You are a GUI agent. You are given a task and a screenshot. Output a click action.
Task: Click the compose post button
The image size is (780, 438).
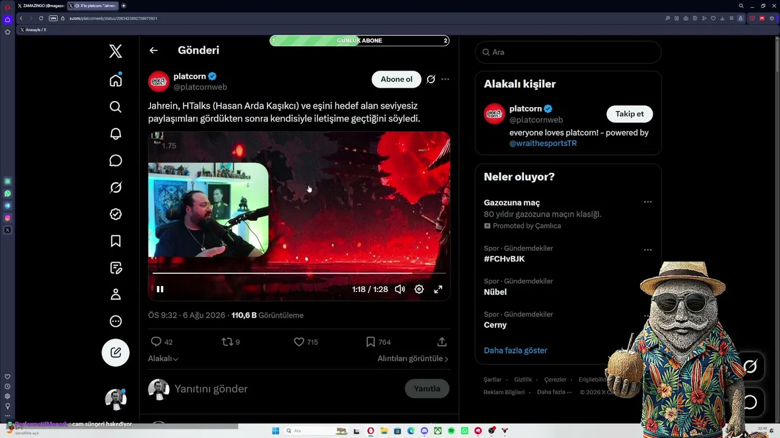pos(116,352)
